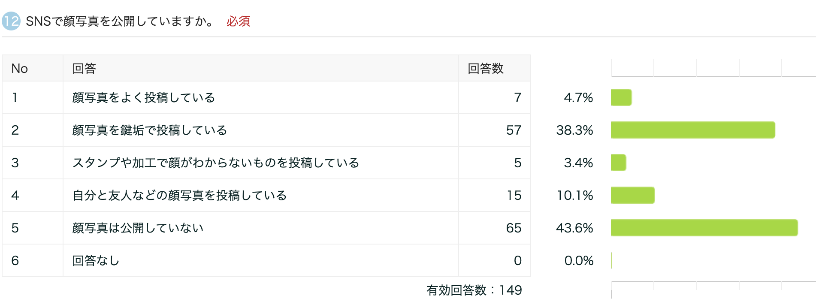Select the 自分と友人などの顔写真を投稿している answer
This screenshot has width=816, height=302.
[179, 196]
